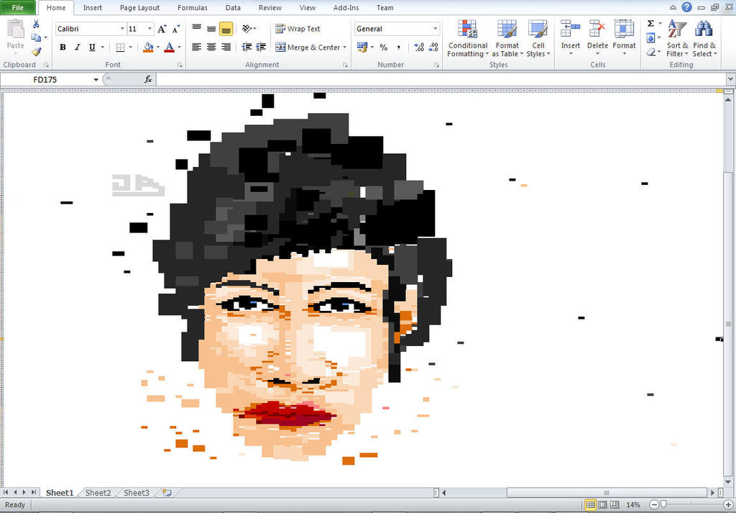Switch to the Page Layout tab
736x513 pixels.
point(139,8)
